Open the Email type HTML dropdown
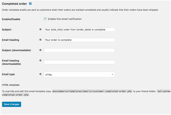The height and width of the screenshot is (115, 171). [x=79, y=74]
